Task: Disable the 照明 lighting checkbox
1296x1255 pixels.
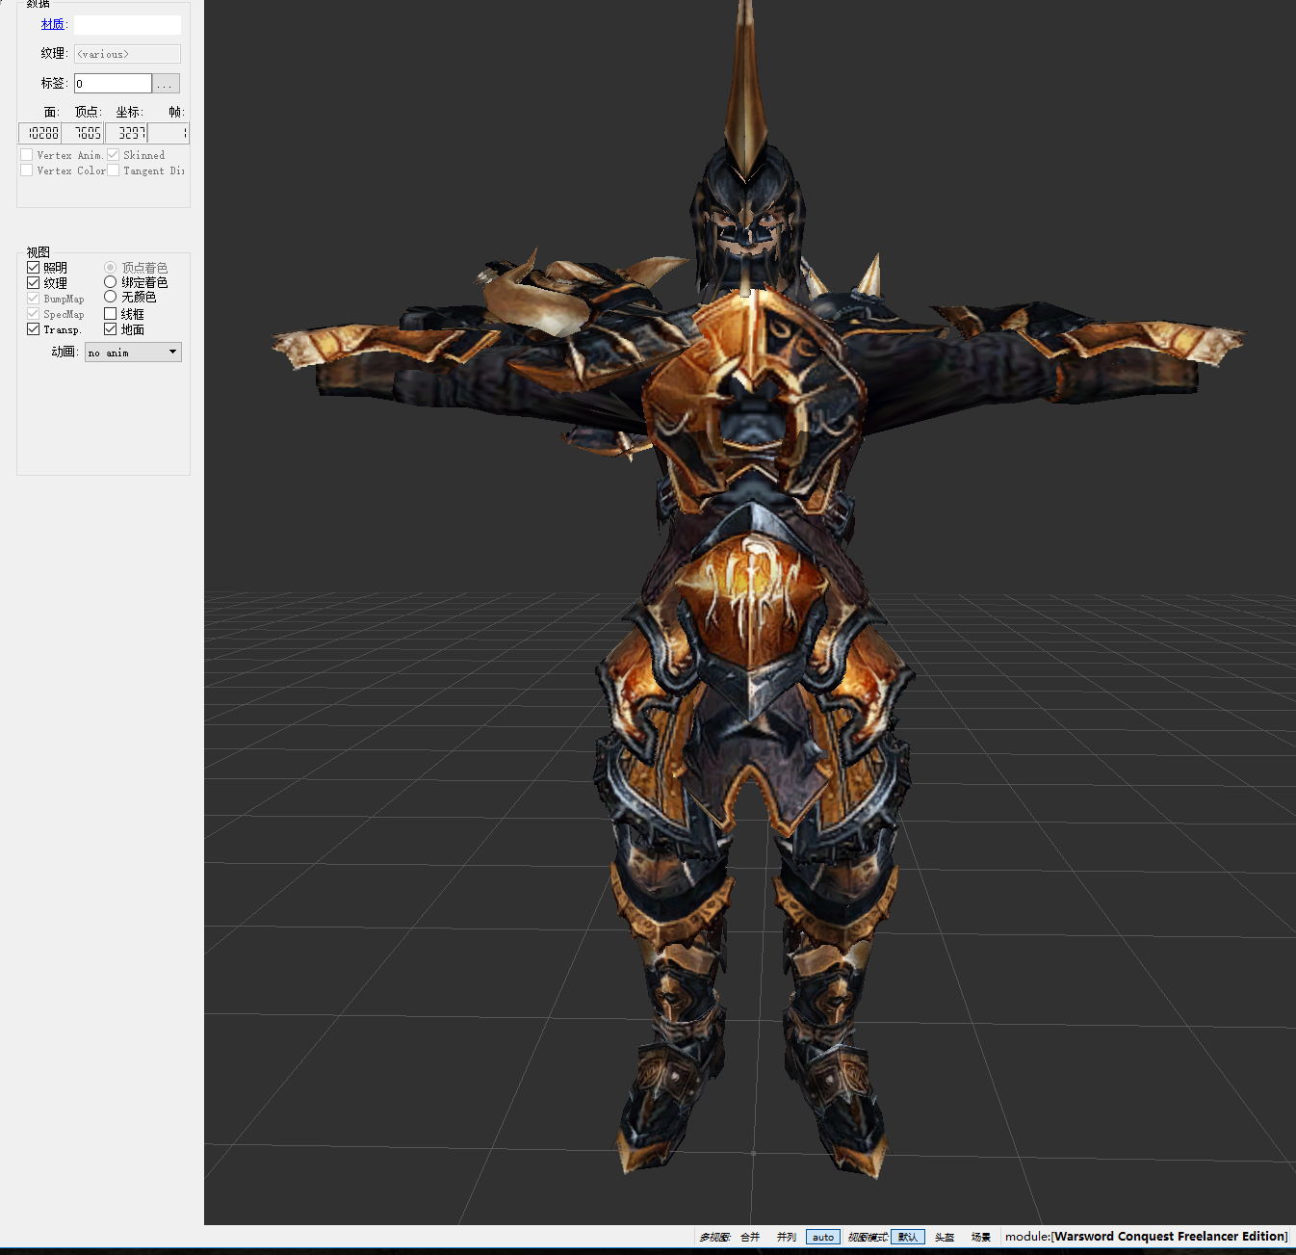Action: (x=34, y=268)
